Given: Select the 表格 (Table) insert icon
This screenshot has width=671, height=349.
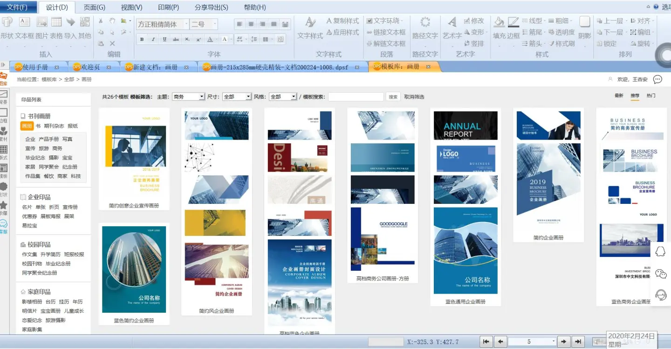Looking at the screenshot, I should [56, 22].
